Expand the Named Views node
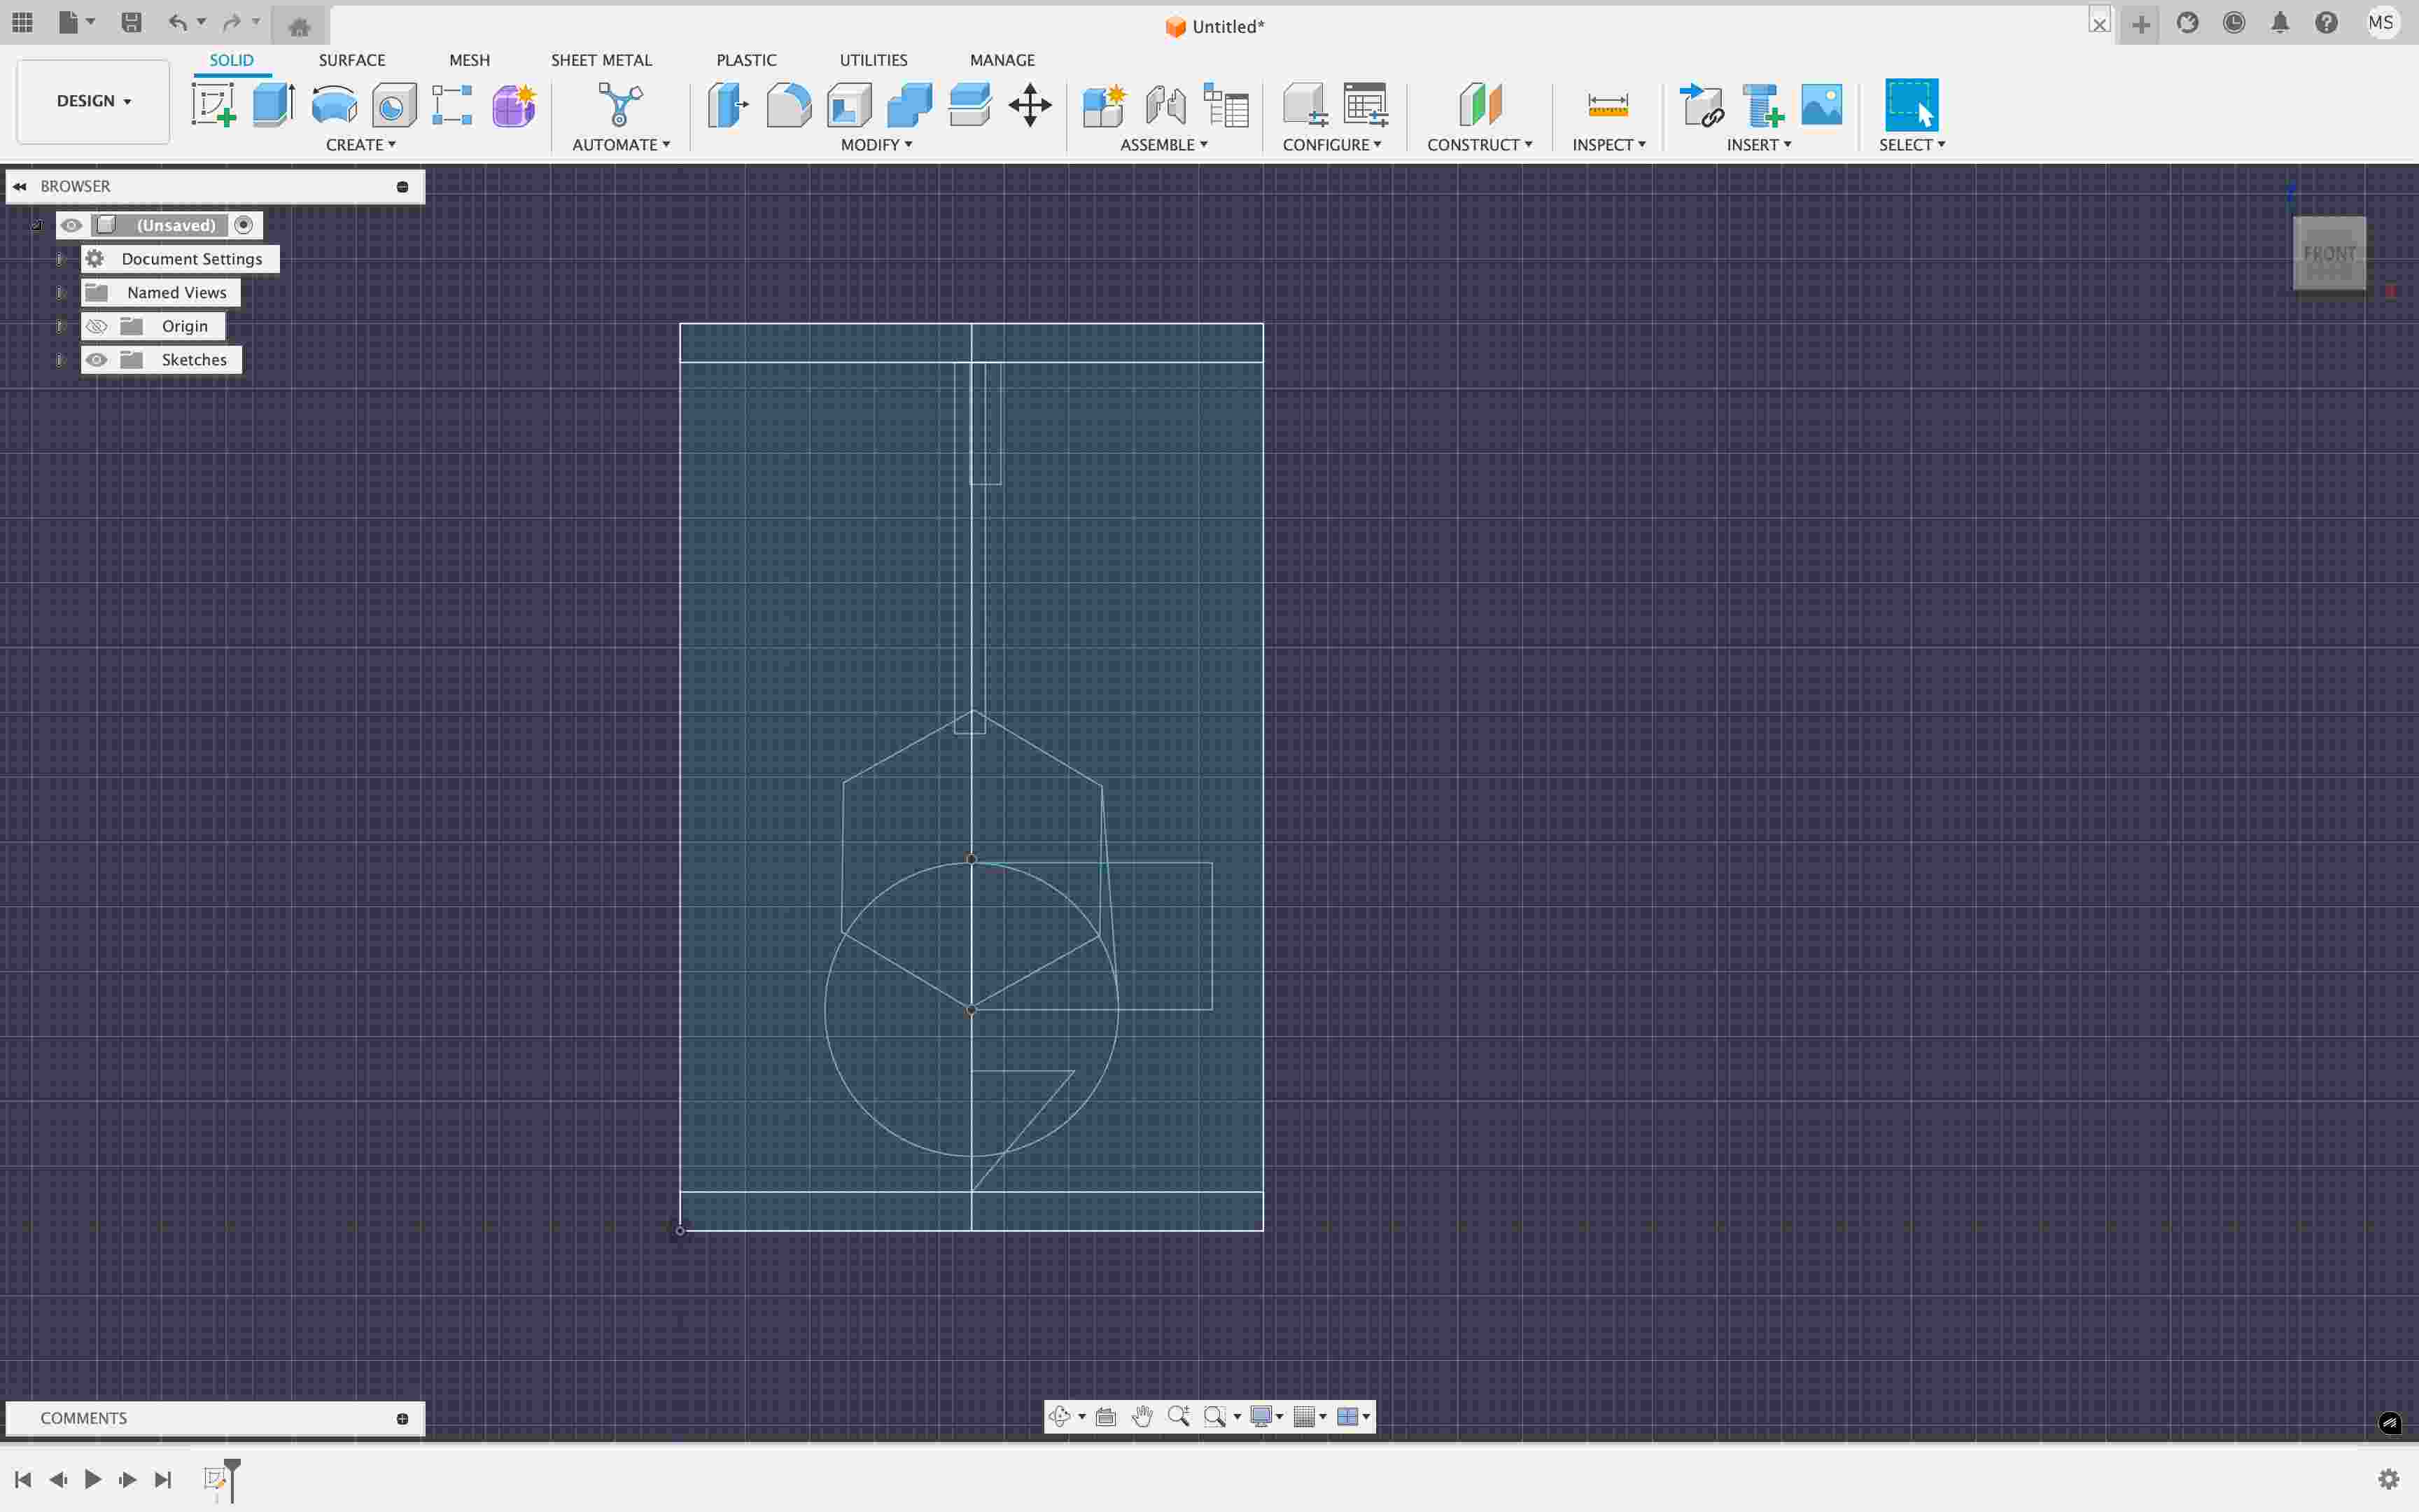The image size is (2419, 1512). pyautogui.click(x=60, y=293)
